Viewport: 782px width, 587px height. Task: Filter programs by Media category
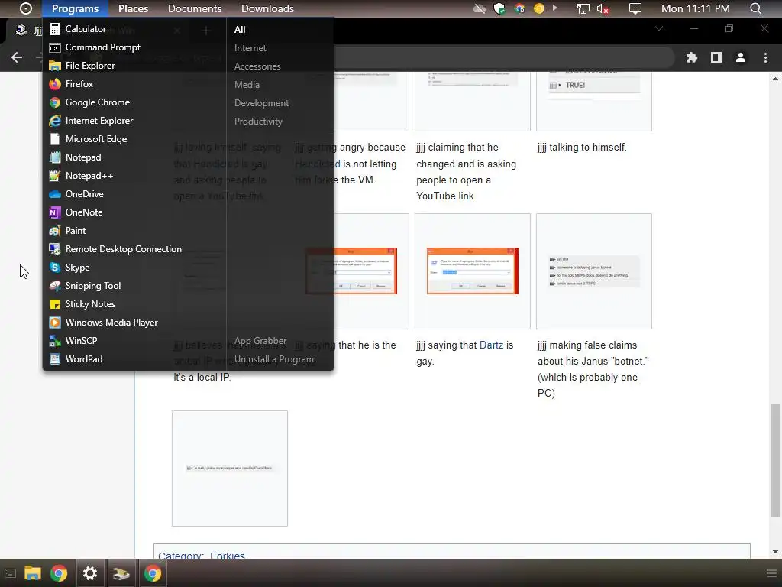coord(247,85)
